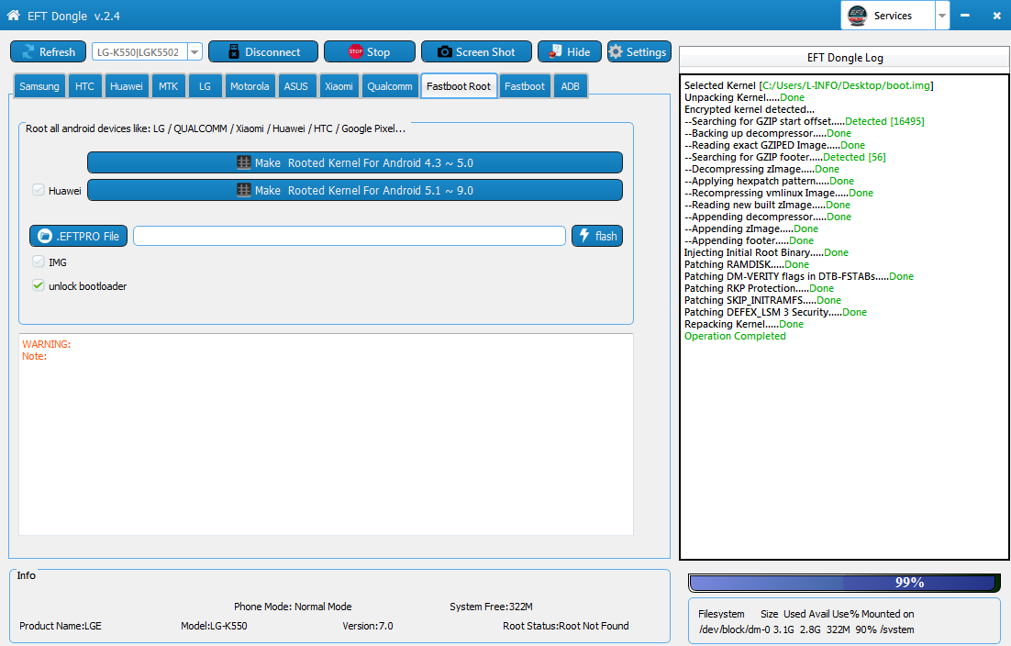Image resolution: width=1011 pixels, height=646 pixels.
Task: Click Make Rooted Kernel For Android 5.1 ~ 9.0
Action: [x=355, y=190]
